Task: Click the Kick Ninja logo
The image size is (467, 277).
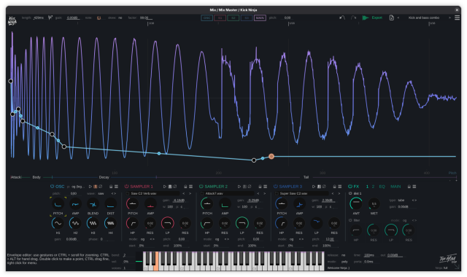Action: point(12,21)
